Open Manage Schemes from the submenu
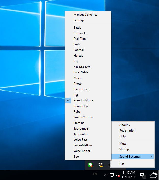Screen dimensions: 159x180 (85, 15)
